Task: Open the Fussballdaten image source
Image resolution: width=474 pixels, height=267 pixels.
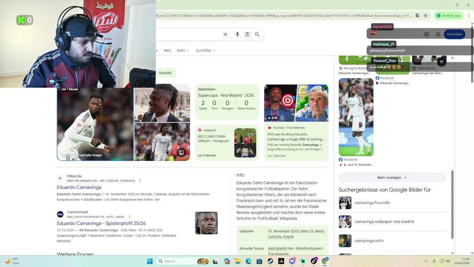Action: click(424, 68)
